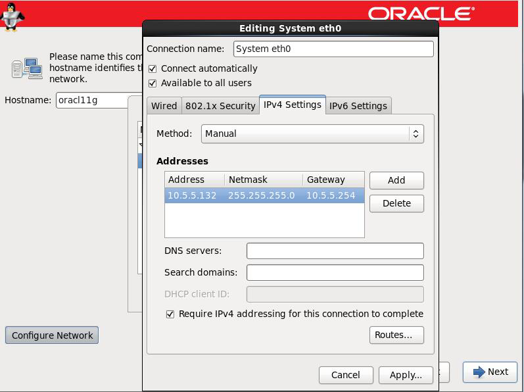Click the network computers icon beside hostname text
This screenshot has height=392, width=524.
[x=27, y=68]
